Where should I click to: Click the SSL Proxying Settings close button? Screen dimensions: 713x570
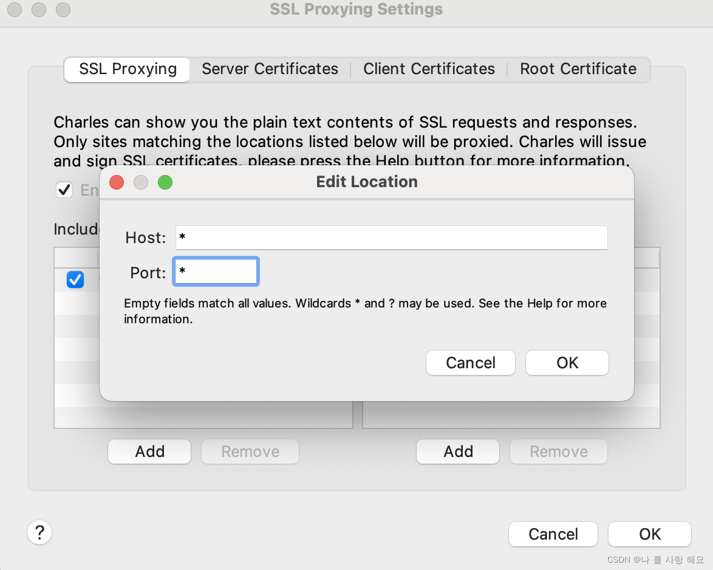tap(15, 9)
